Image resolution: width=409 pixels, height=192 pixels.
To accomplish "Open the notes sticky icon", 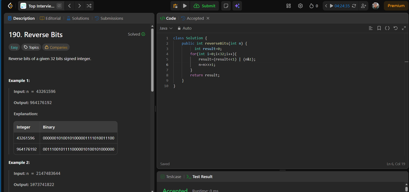I will [226, 6].
